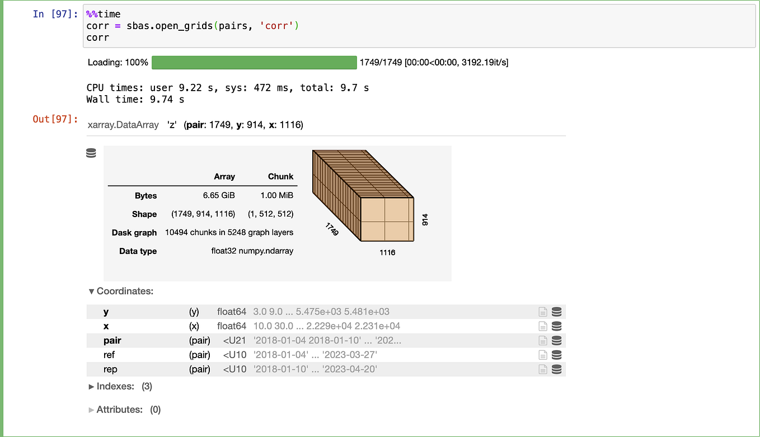Open the data repr icon for y coordinate
Screen dimensions: 760x437
pos(543,312)
